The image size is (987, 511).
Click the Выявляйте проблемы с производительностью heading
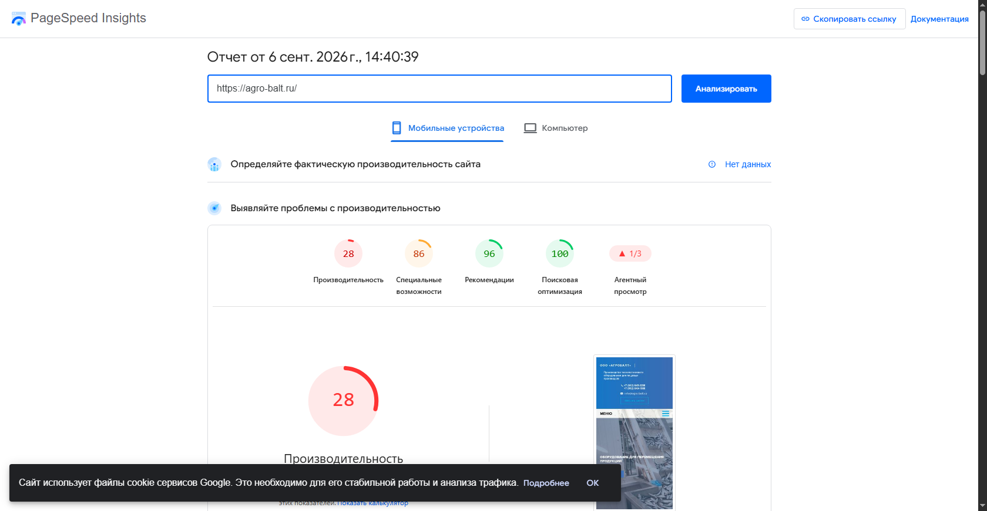pos(335,208)
